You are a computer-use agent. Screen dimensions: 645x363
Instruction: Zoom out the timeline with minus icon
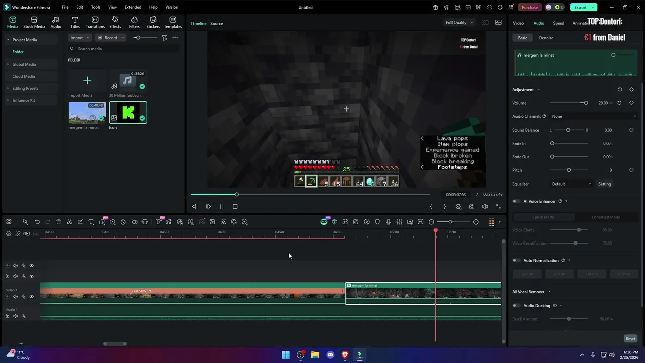(x=431, y=222)
